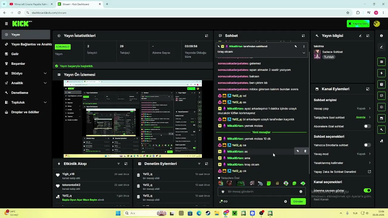Filter the Etkinlik Akışı list

point(119,164)
